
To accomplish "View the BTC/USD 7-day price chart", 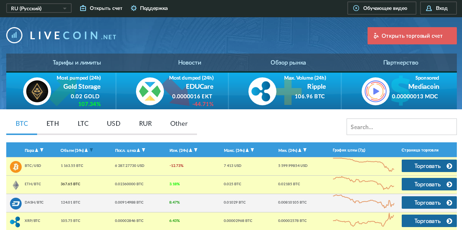I will coord(363,165).
